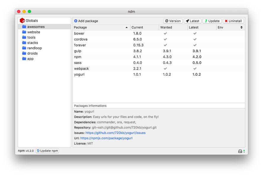Viewport: 263px width, 176px height.
Task: Open the npmjs yogurl package link
Action: point(106,138)
